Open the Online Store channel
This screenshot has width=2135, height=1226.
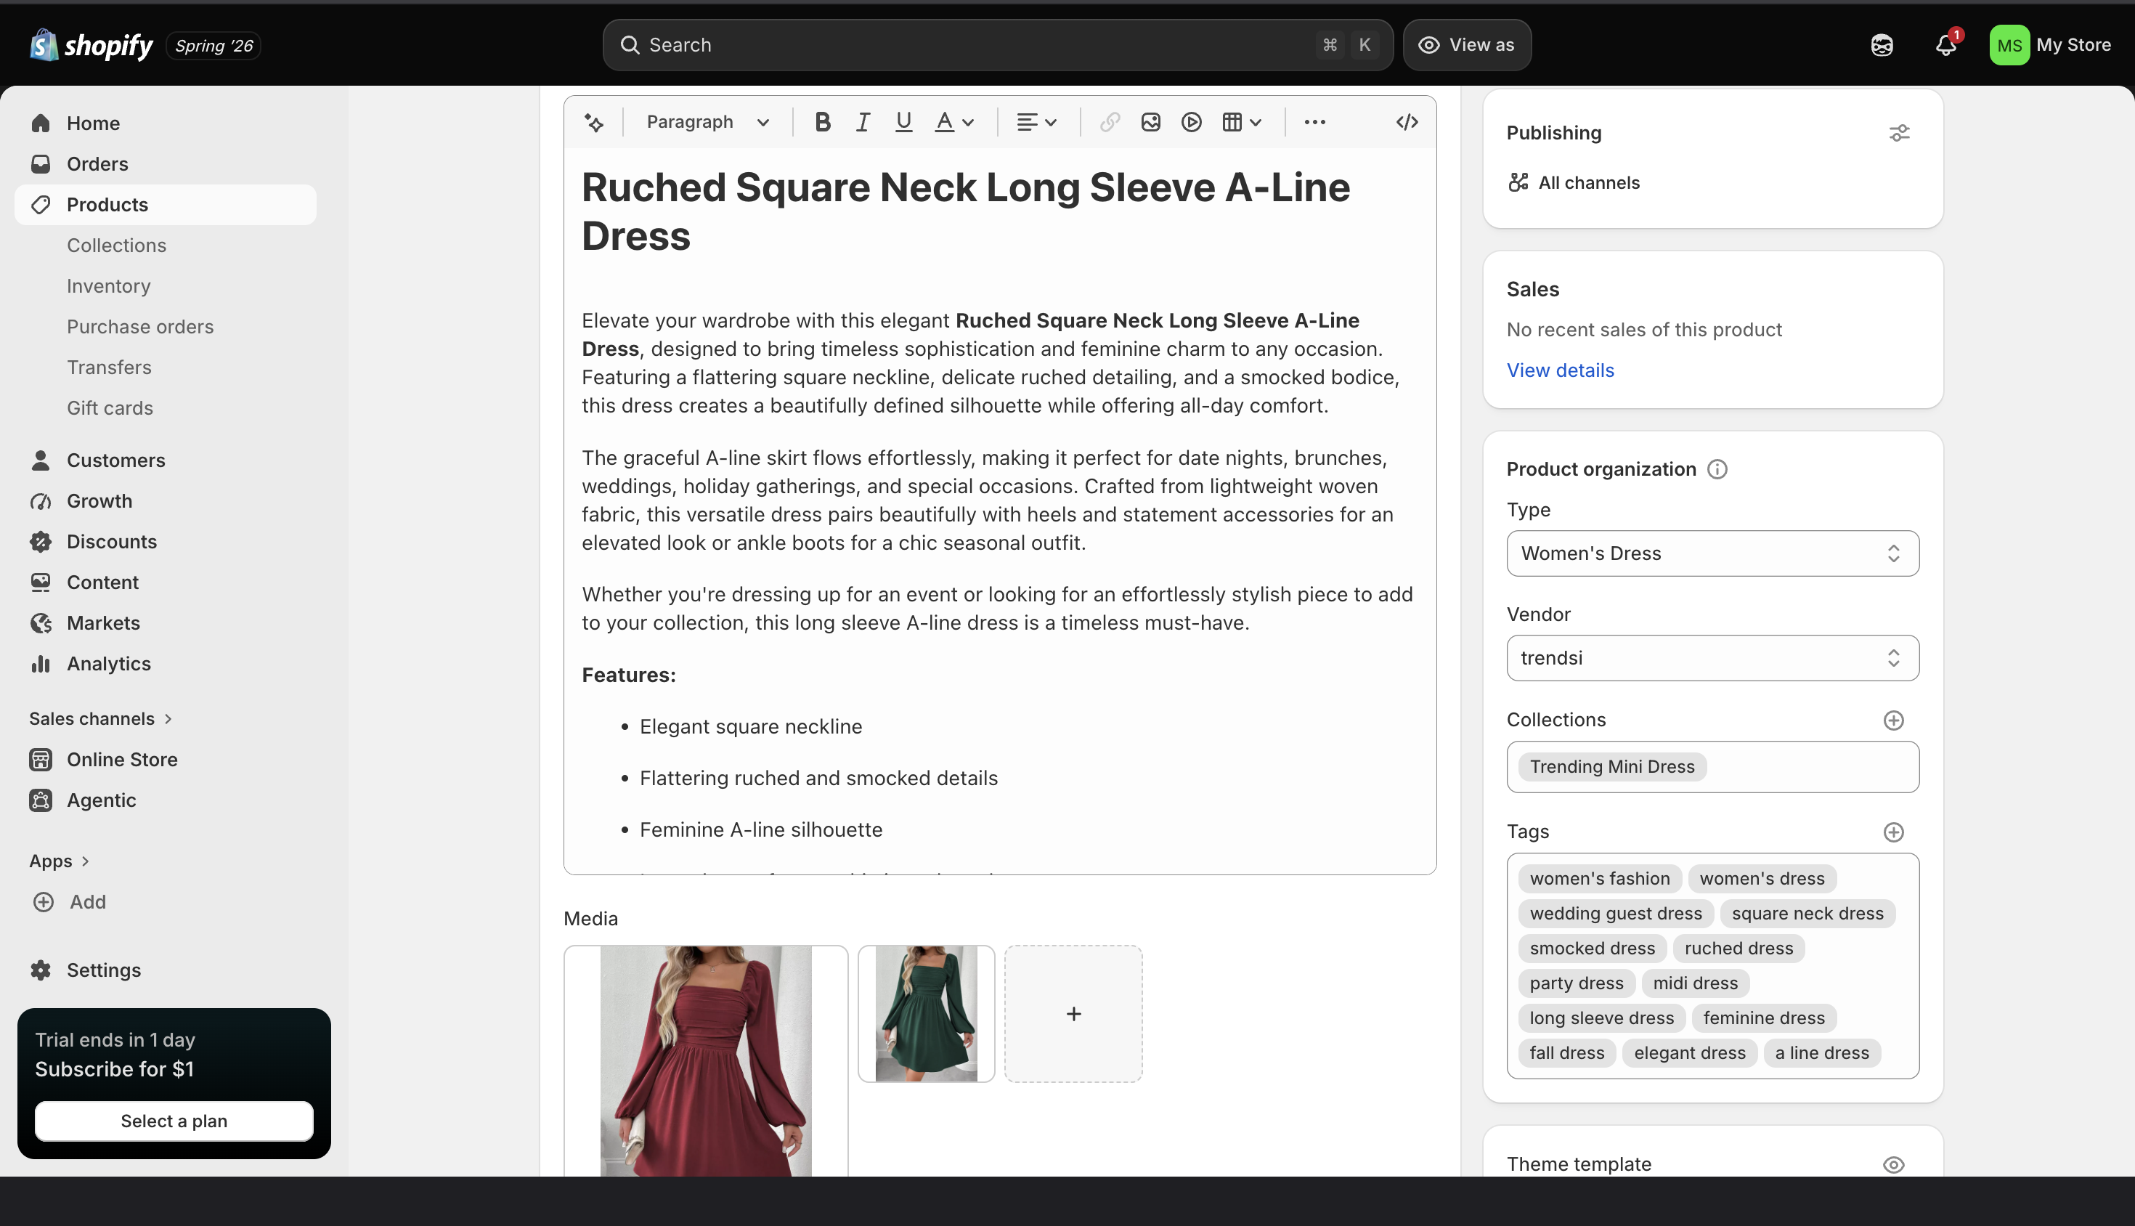(x=165, y=760)
